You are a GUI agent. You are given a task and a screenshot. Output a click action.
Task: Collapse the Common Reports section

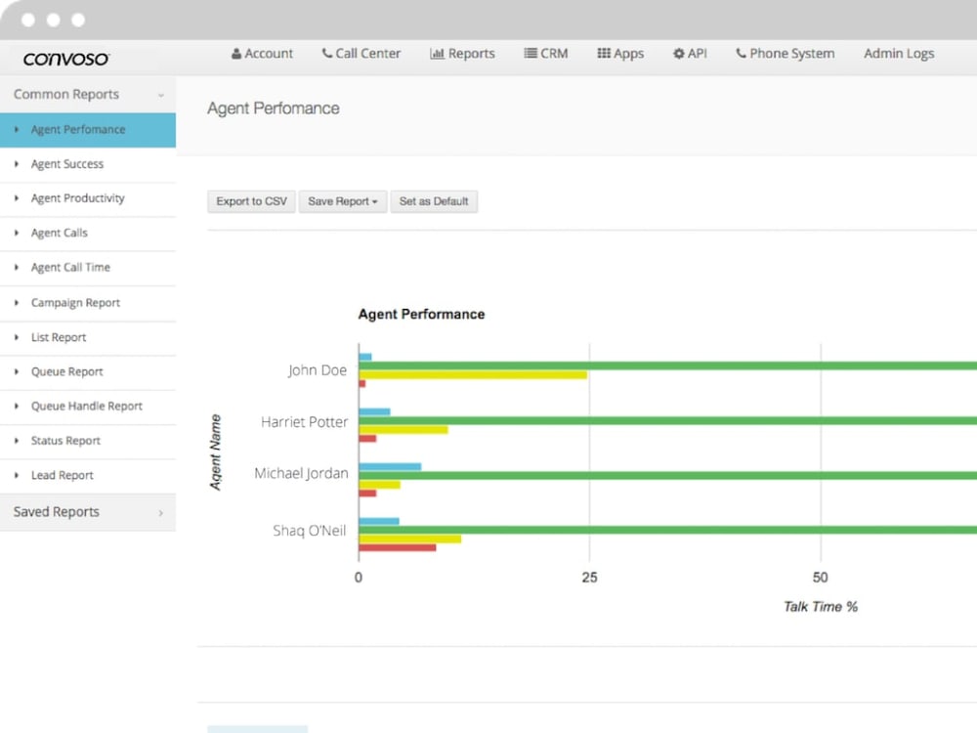(x=88, y=95)
